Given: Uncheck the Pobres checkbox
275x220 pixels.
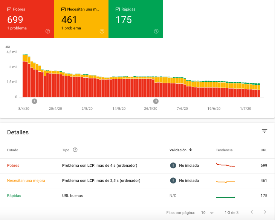Looking at the screenshot, I should pyautogui.click(x=9, y=9).
